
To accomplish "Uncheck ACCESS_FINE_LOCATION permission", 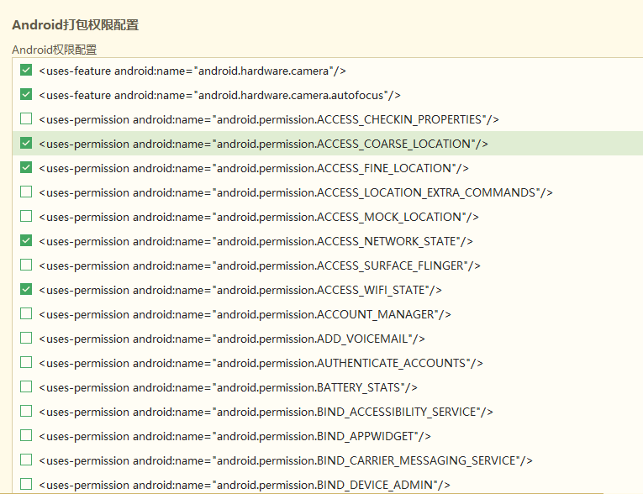I will [x=26, y=168].
